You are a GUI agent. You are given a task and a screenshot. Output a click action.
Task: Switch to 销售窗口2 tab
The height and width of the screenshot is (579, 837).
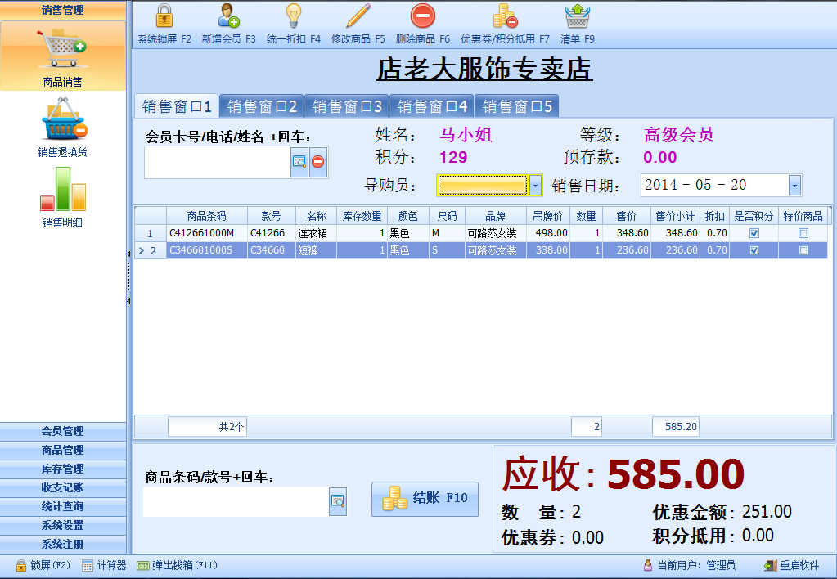click(262, 106)
